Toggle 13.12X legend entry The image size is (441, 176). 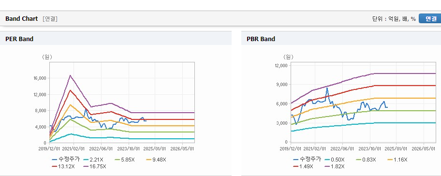[63, 166]
